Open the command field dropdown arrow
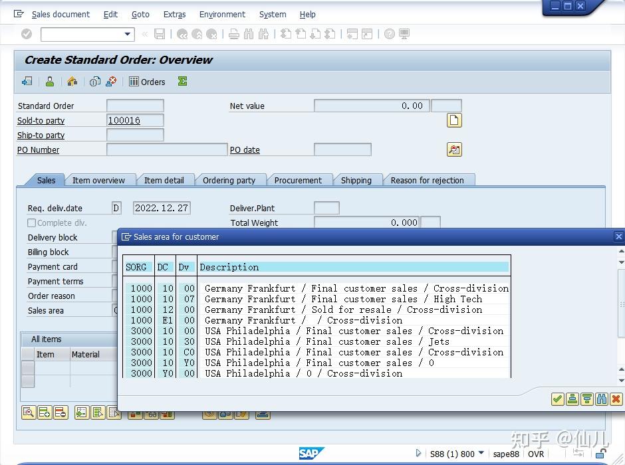The image size is (625, 465). 129,33
